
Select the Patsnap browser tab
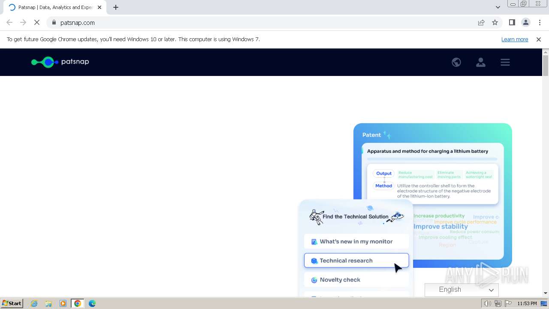(x=55, y=7)
